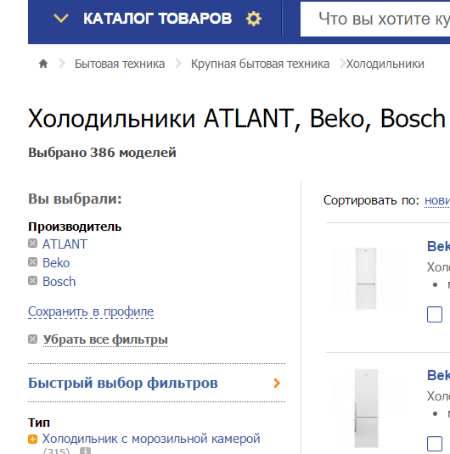Expand the catalog with the yellow chevron
The width and height of the screenshot is (450, 454).
point(61,18)
